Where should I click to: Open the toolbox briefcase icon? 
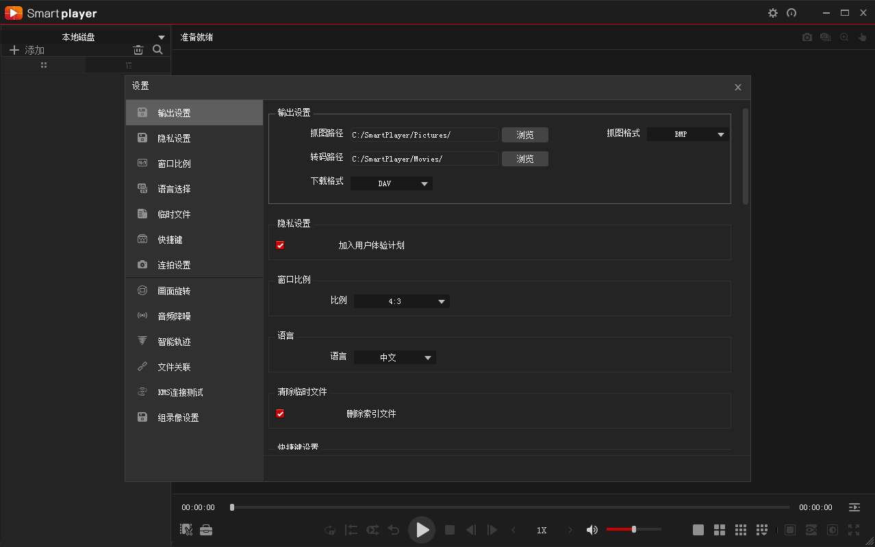(206, 530)
